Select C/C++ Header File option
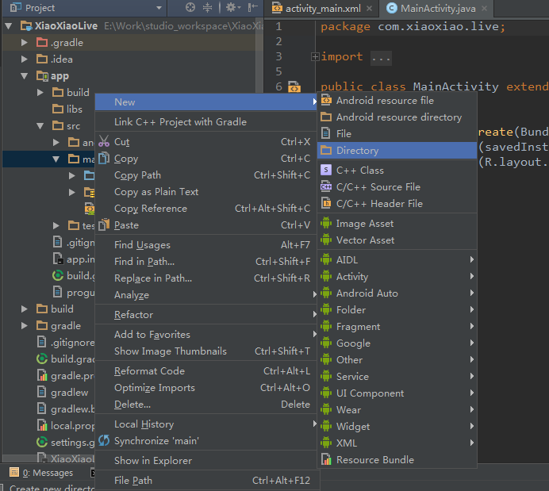 pyautogui.click(x=397, y=204)
